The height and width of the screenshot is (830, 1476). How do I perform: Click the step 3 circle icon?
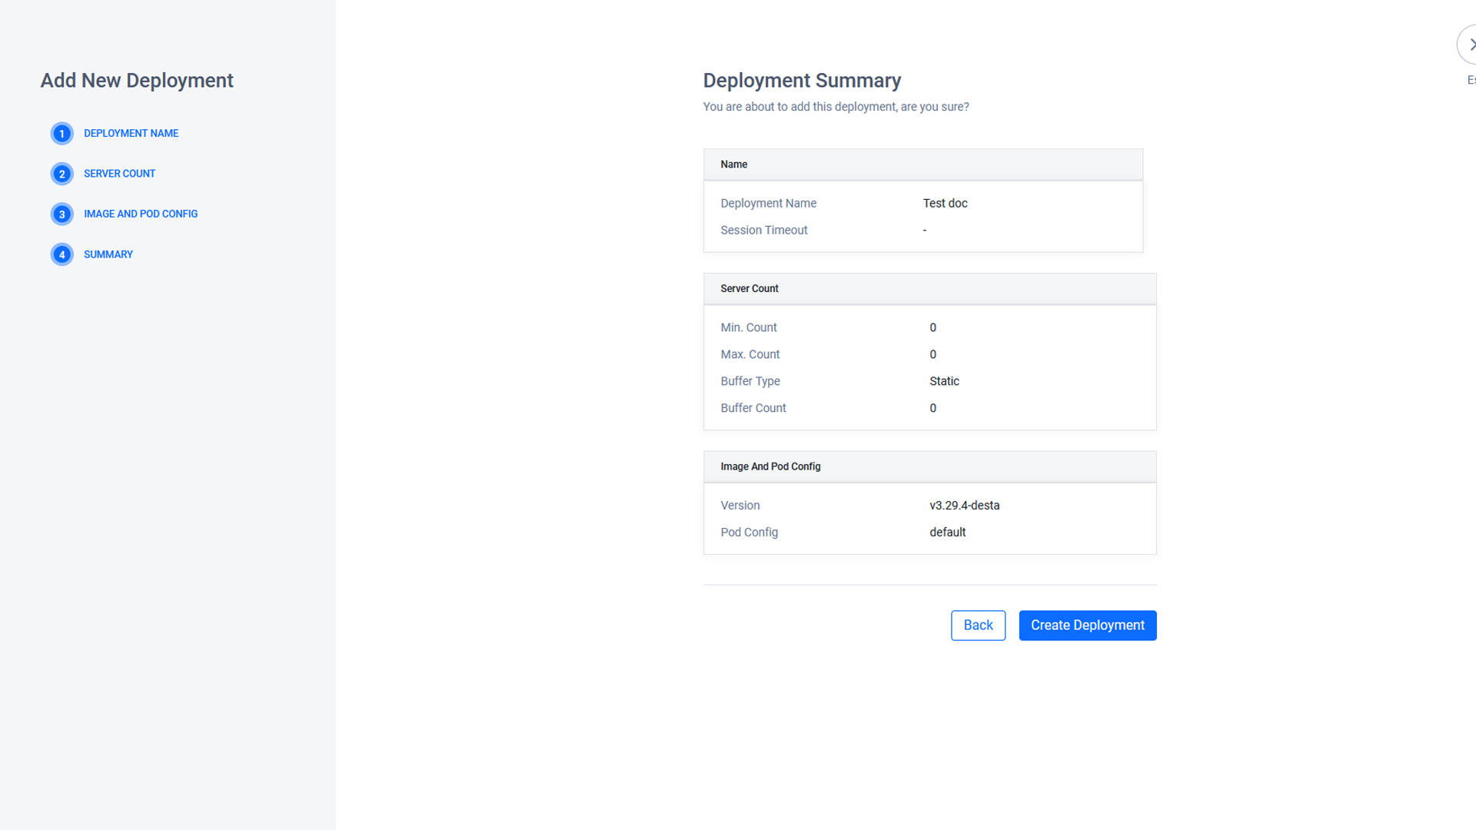click(x=62, y=214)
